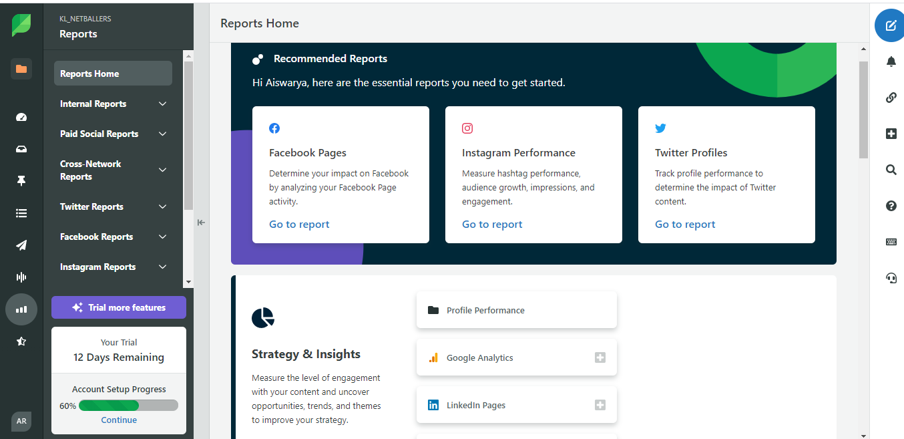Open the headset support icon

(x=891, y=278)
